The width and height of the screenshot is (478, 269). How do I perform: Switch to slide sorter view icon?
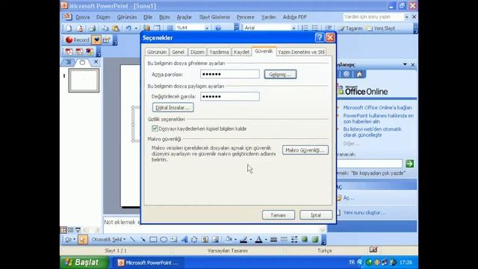click(x=71, y=230)
